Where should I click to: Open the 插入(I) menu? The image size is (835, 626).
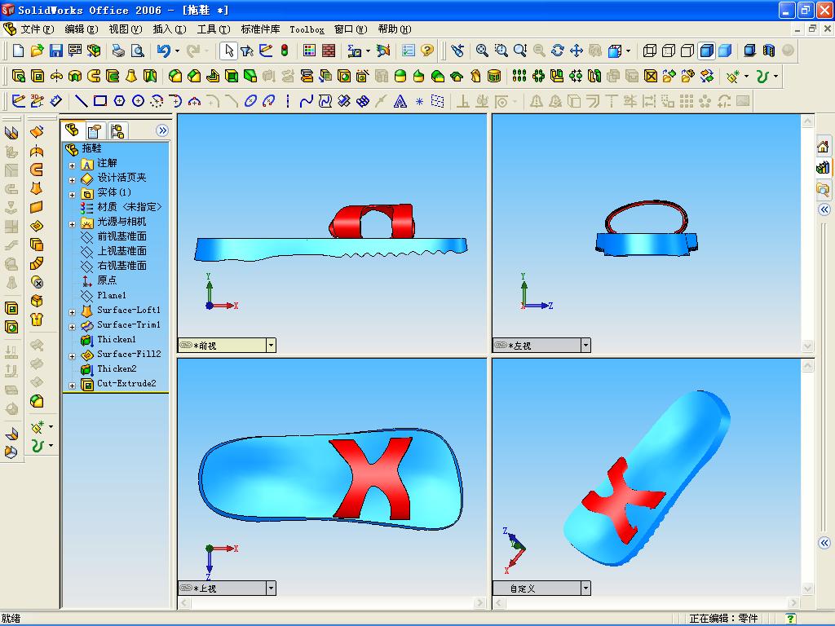point(170,29)
